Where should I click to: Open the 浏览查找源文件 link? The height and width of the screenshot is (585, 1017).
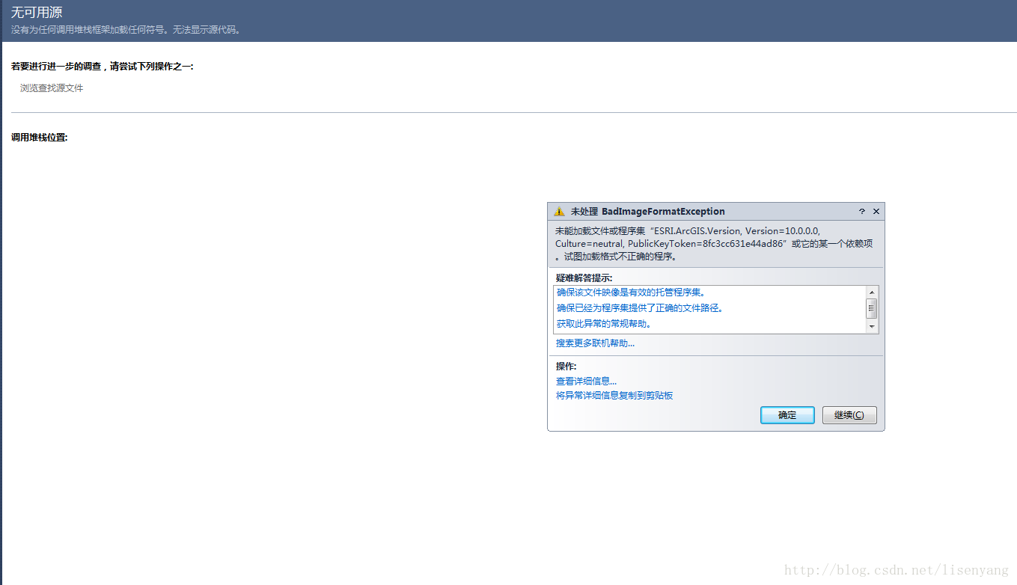pyautogui.click(x=52, y=88)
